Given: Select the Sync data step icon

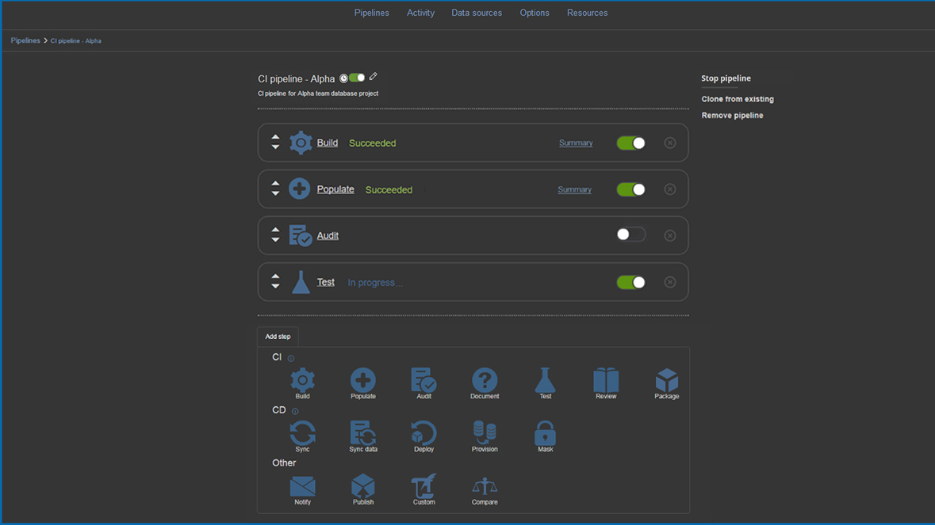Looking at the screenshot, I should point(363,434).
